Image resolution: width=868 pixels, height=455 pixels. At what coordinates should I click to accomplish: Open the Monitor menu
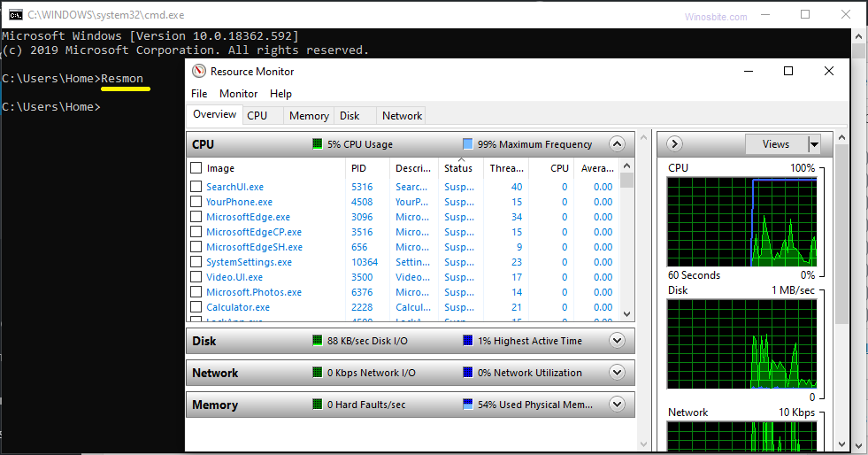coord(238,94)
